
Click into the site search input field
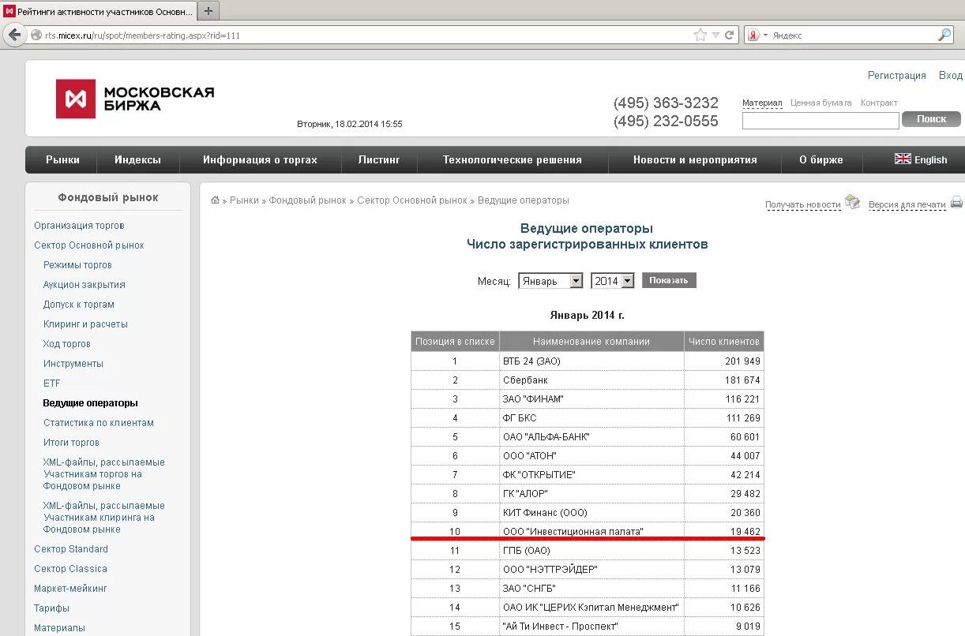[820, 120]
